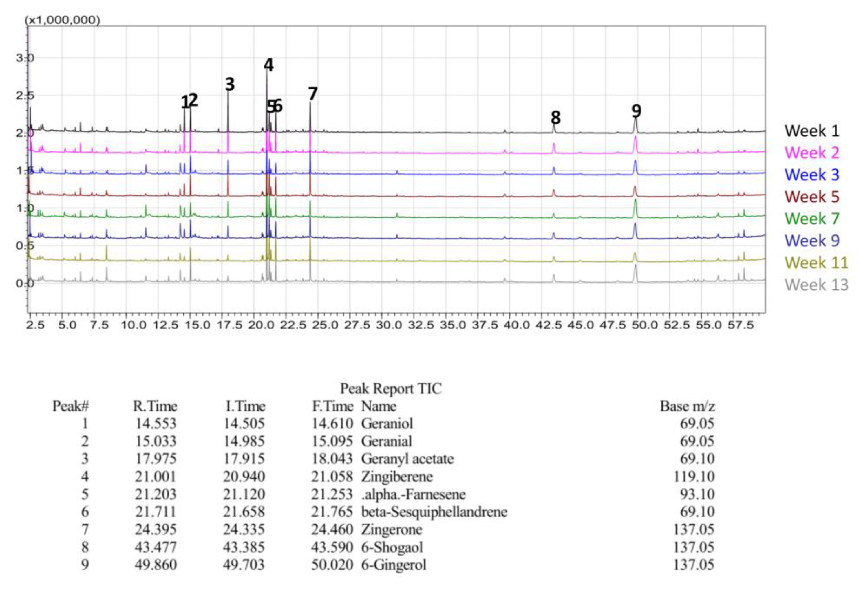Toggle visibility of the Week 1 trace
Screen dimensions: 861x590
click(x=811, y=131)
